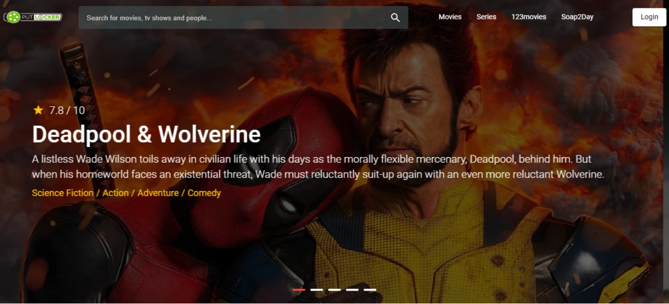
Task: Select the first red carousel indicator
Action: tap(299, 290)
